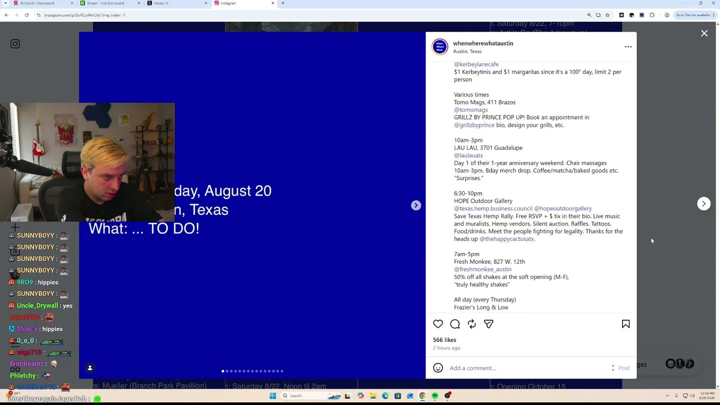View the 566 likes list
Screen dimensions: 720x405
pos(444,340)
